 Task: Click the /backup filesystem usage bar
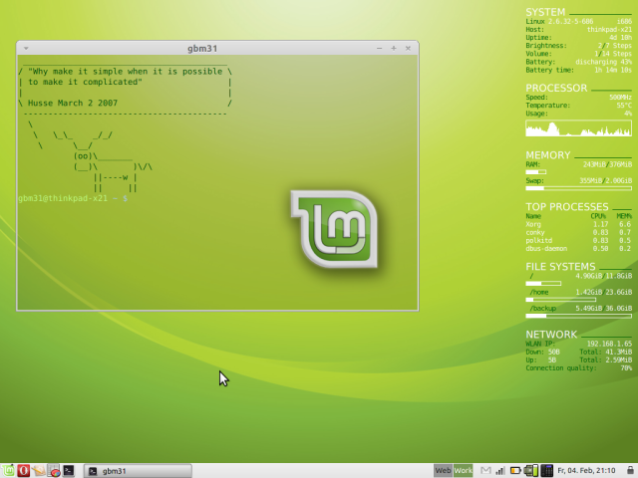(578, 316)
